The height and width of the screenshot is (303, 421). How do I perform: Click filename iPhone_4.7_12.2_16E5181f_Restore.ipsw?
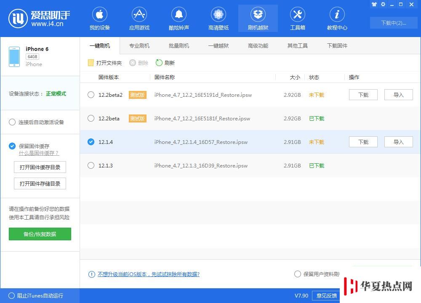[202, 119]
